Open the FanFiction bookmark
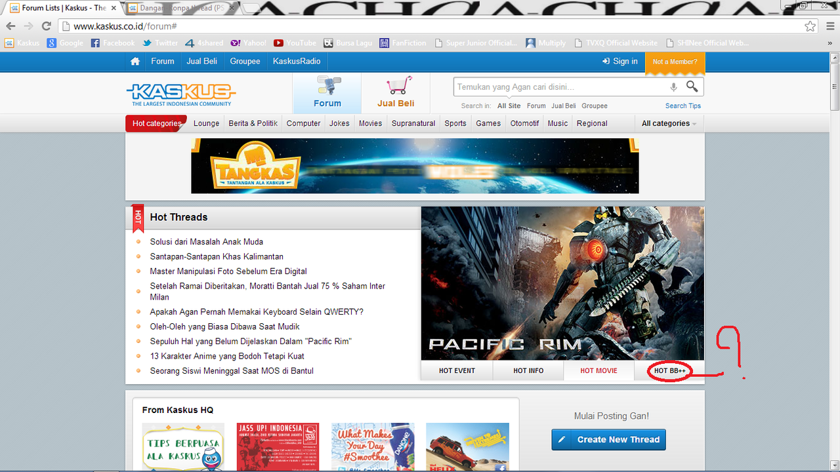This screenshot has width=840, height=472. [403, 43]
